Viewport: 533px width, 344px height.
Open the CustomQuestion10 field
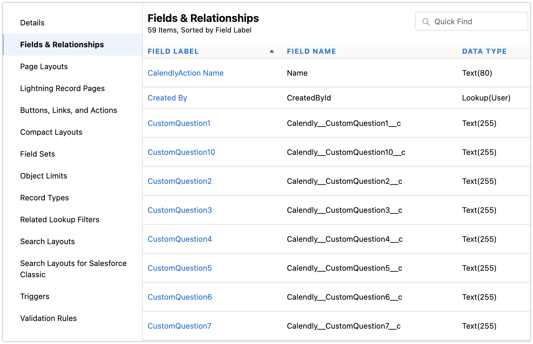(181, 152)
